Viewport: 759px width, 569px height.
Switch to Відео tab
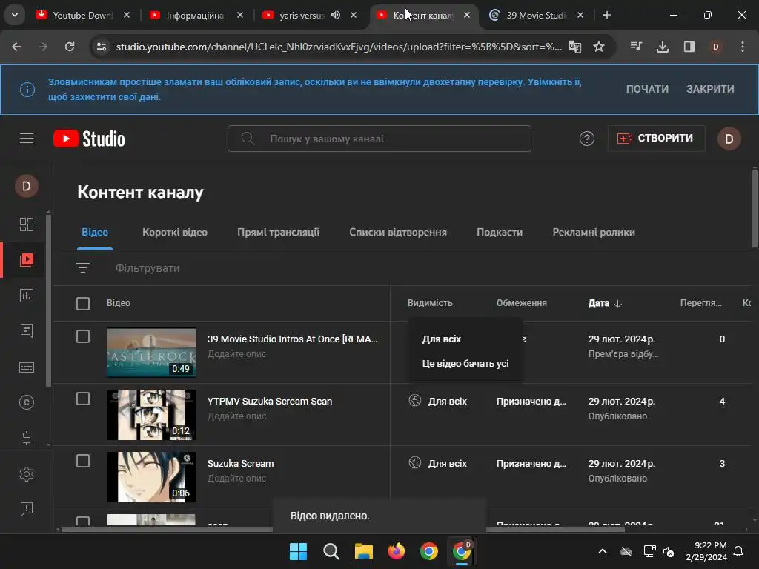click(95, 232)
